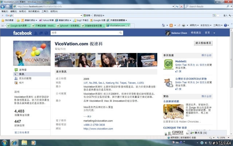Click the 尋找朋友 Find Friends link
Screen dimensions: 233x146
coord(196,33)
